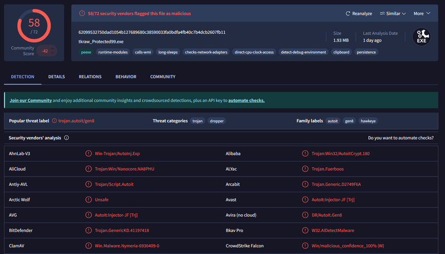Select the DETECTION tab
Viewport: 445px width, 254px height.
click(22, 77)
